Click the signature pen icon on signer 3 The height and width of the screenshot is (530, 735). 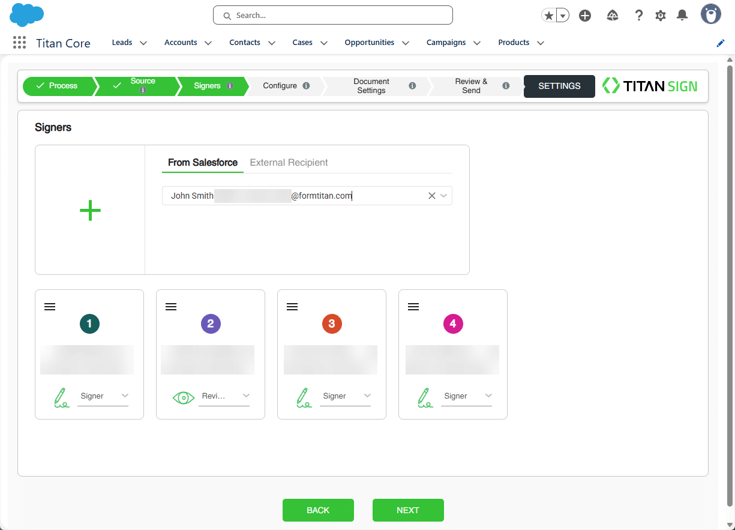point(304,397)
